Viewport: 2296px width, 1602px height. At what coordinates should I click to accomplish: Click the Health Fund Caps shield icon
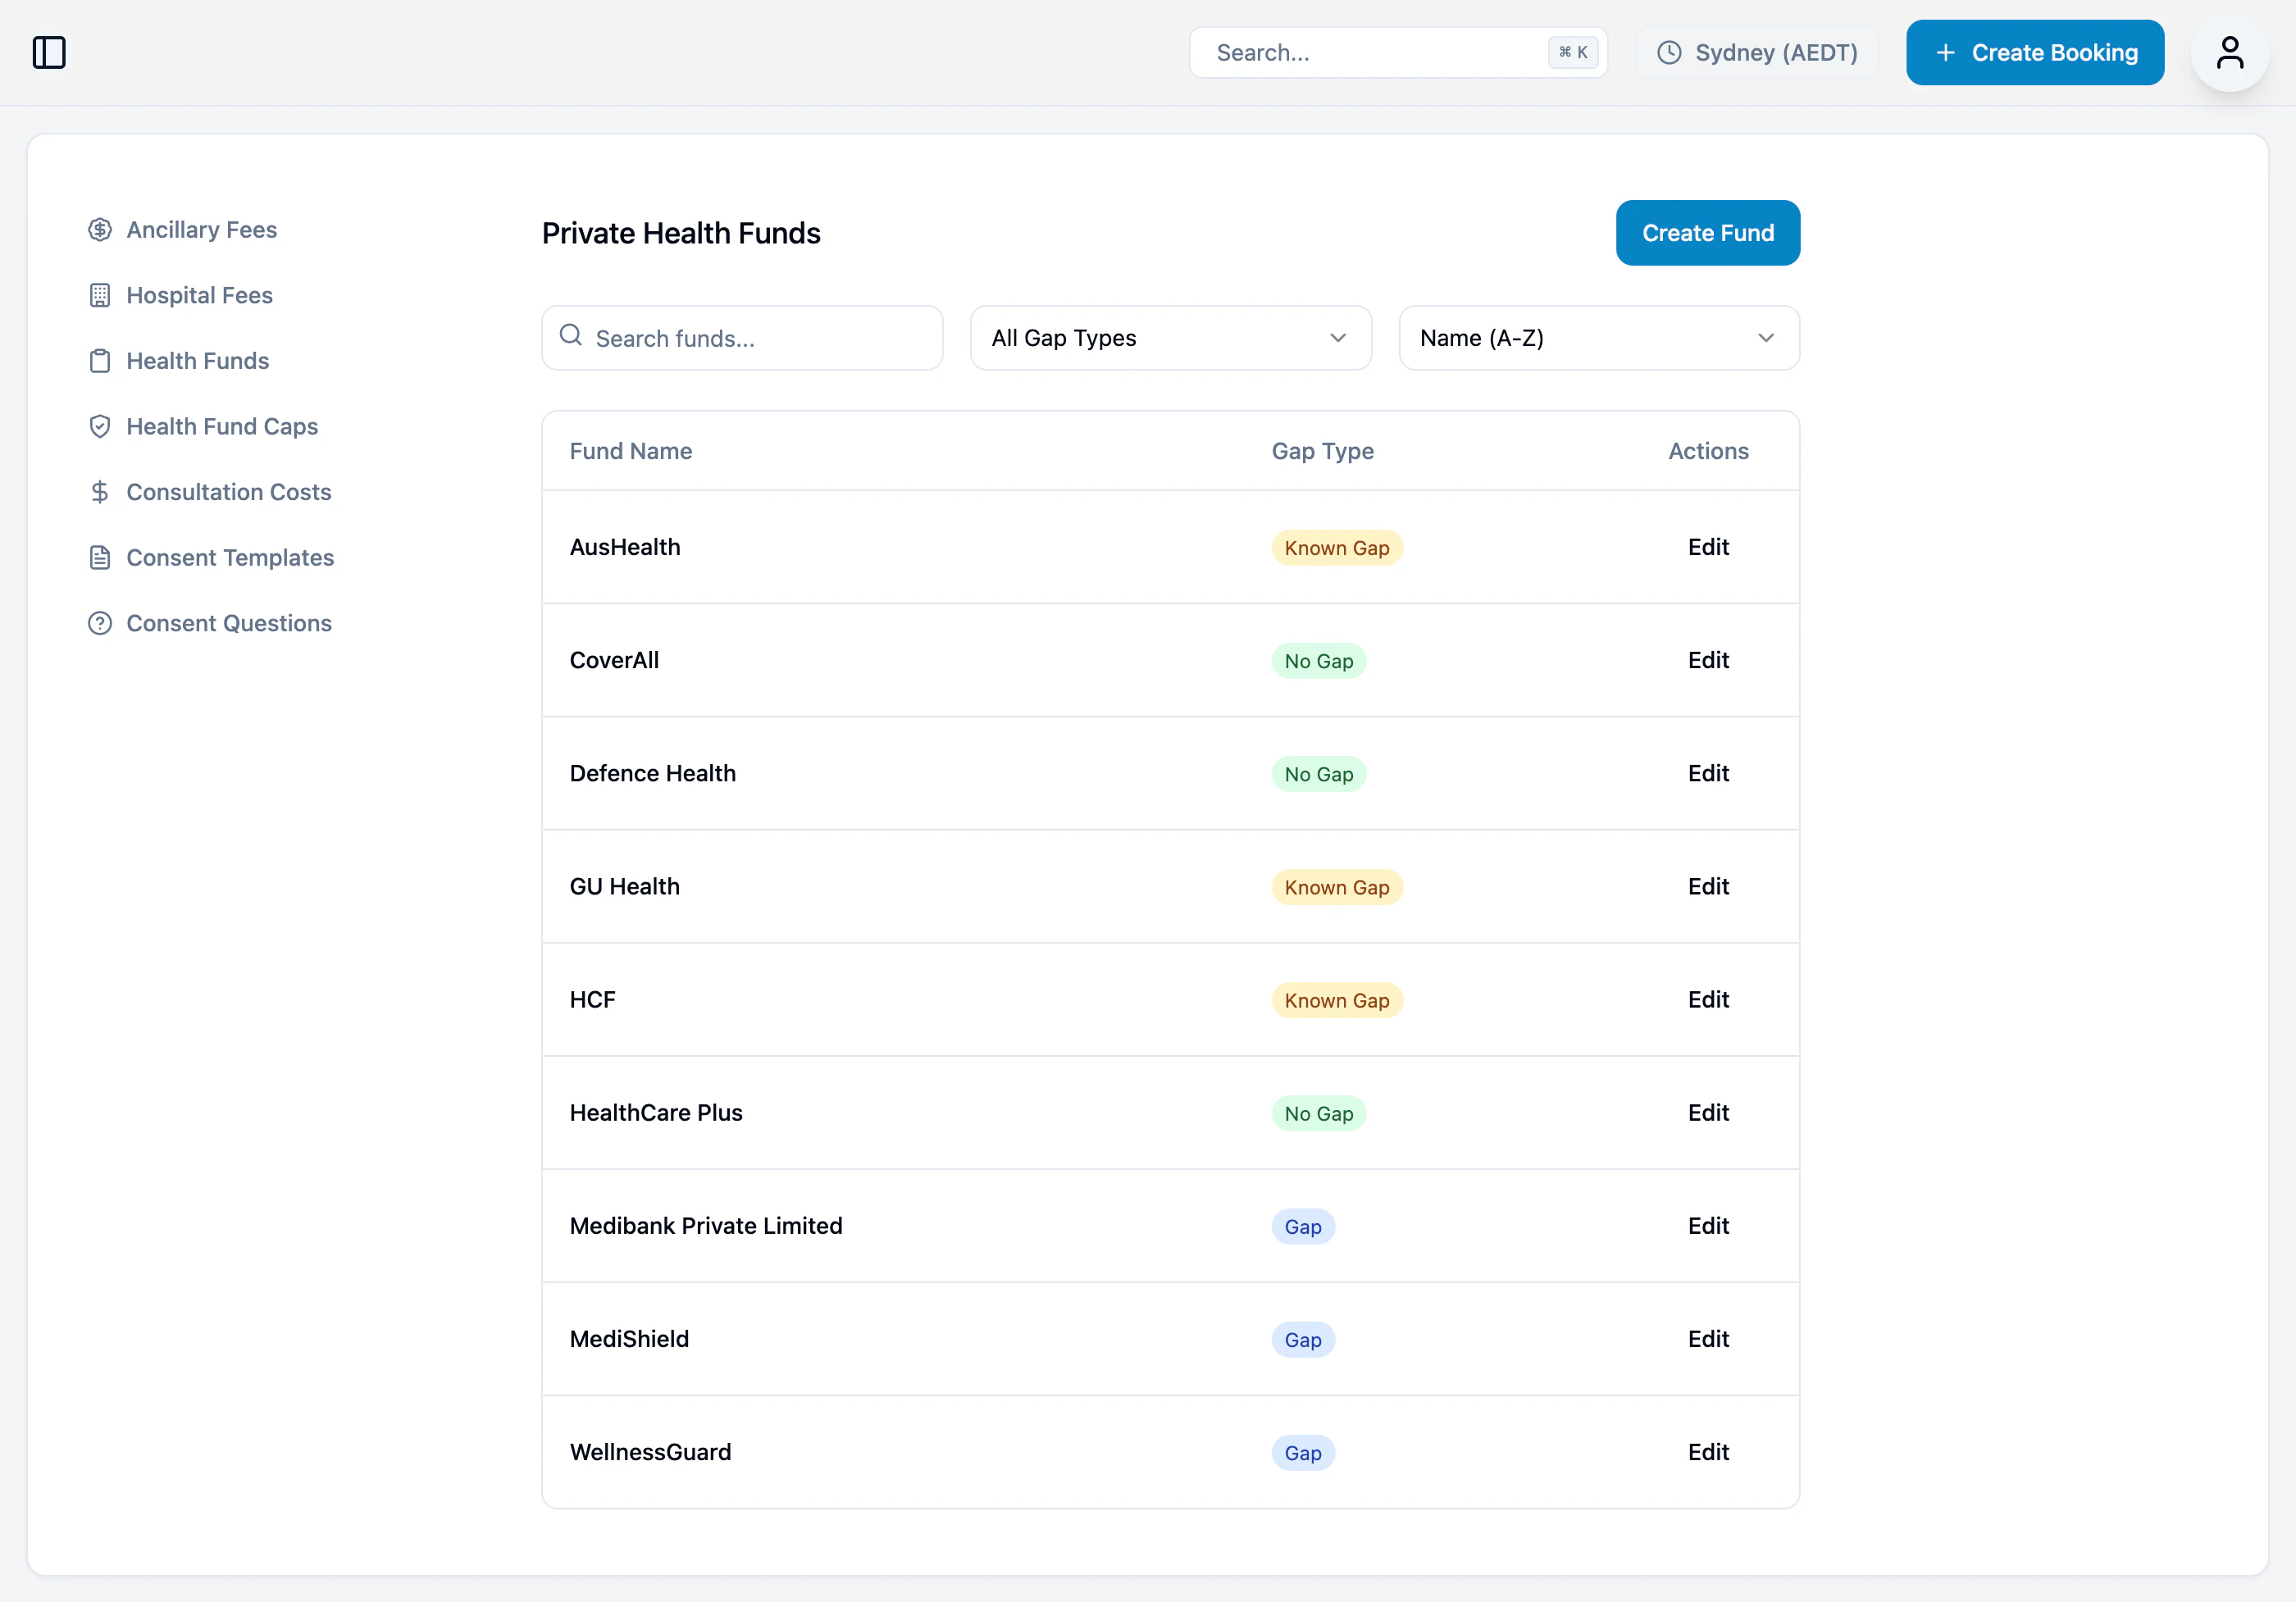click(100, 427)
